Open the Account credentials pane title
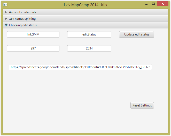This screenshot has width=171, height=136. click(22, 12)
